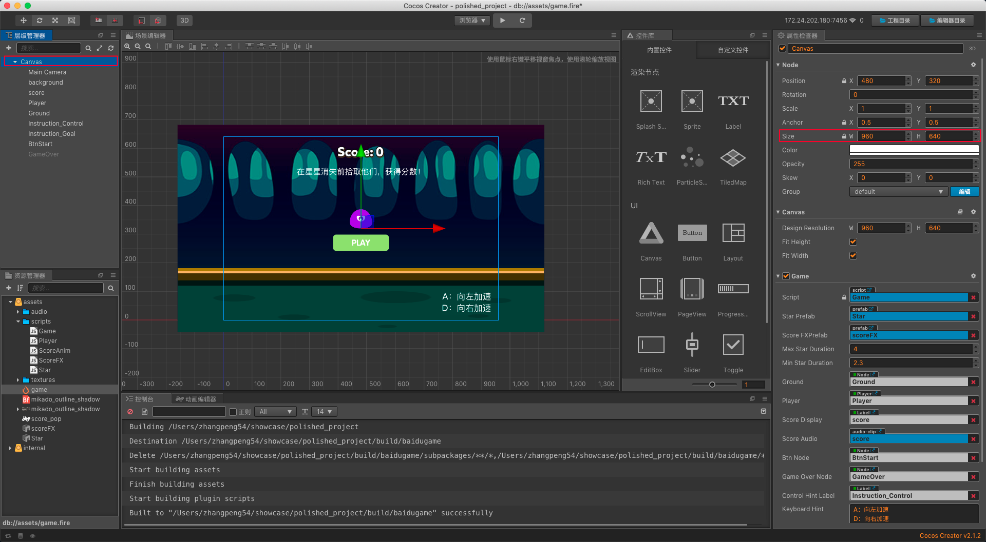Viewport: 986px width, 542px height.
Task: Open the Group default dropdown
Action: pos(898,192)
